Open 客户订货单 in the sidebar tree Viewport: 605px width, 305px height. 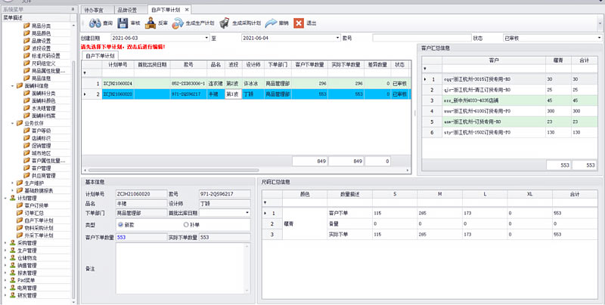pyautogui.click(x=36, y=205)
